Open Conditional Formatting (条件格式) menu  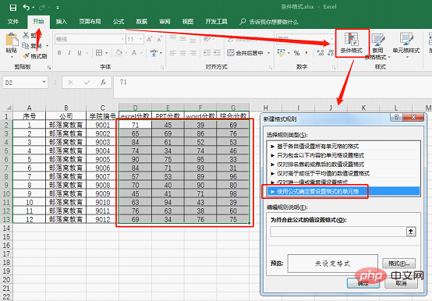click(351, 43)
